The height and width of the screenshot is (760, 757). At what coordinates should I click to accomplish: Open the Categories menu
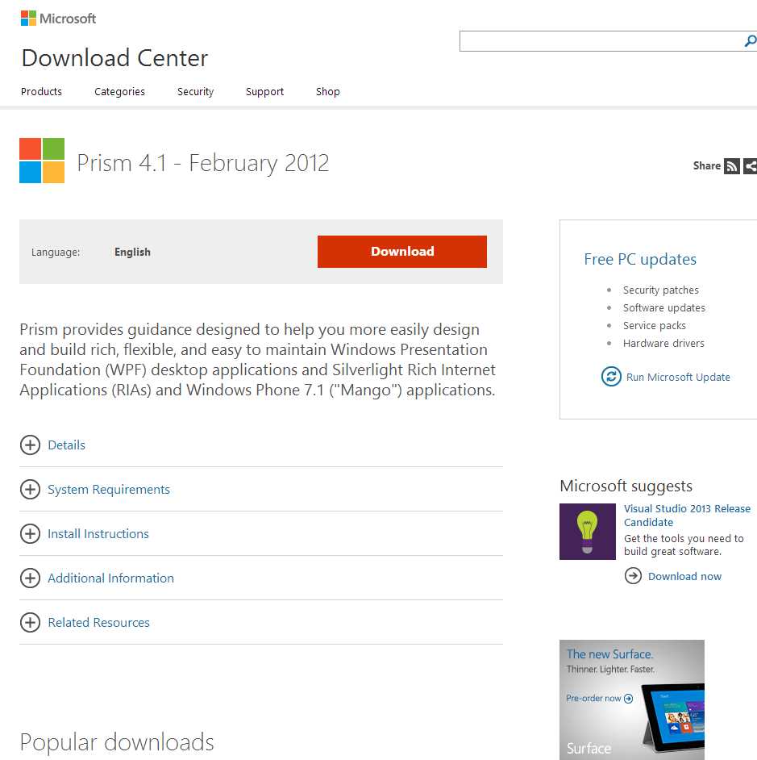pos(119,91)
